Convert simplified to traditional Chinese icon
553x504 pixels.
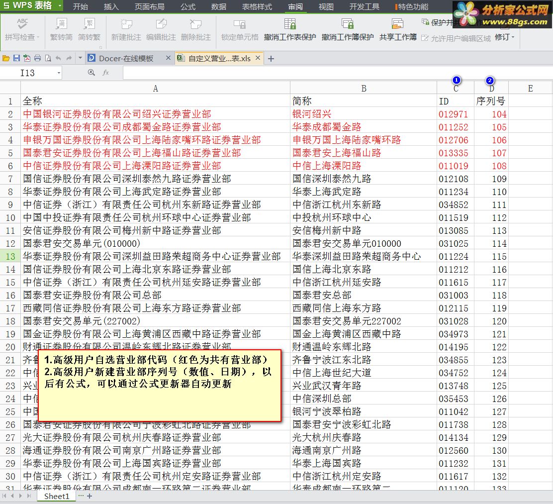89,24
